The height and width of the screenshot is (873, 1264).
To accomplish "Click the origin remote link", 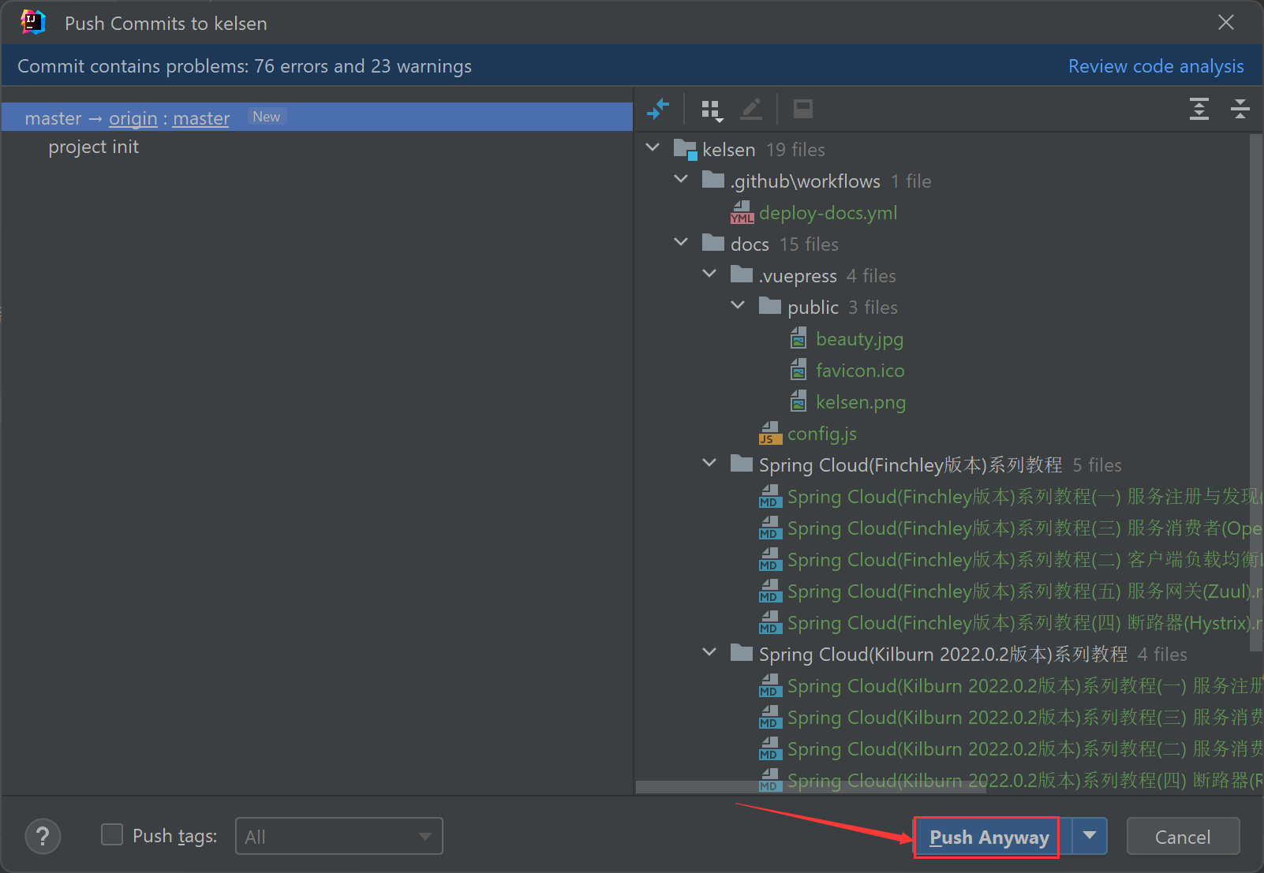I will click(133, 118).
